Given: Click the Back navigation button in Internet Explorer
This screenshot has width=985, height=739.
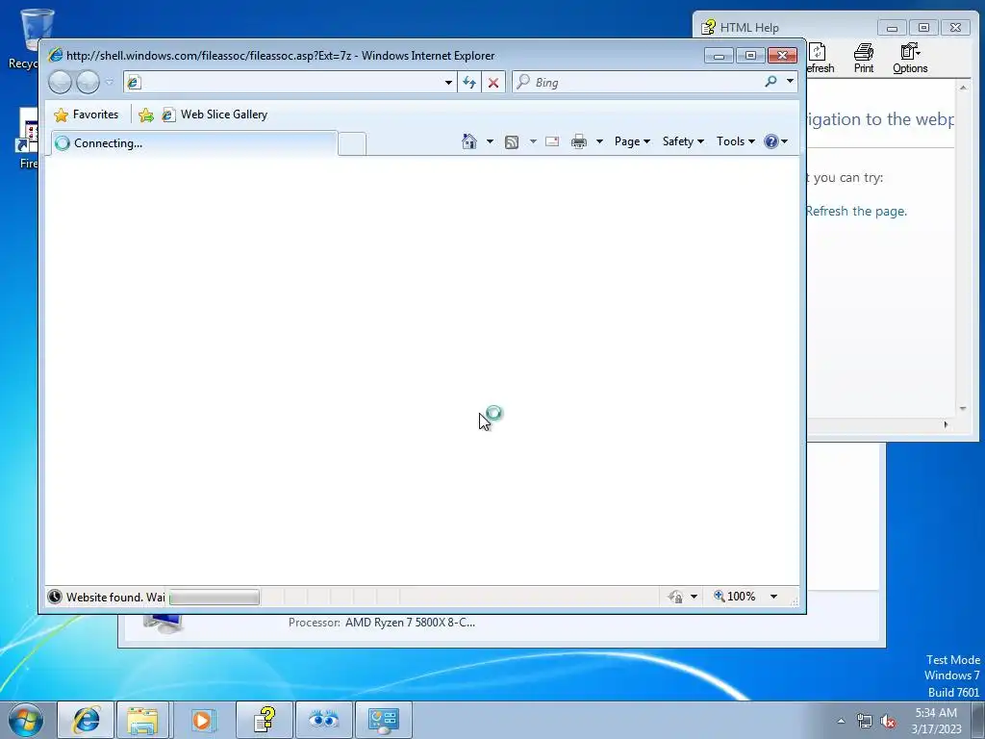Looking at the screenshot, I should tap(60, 82).
